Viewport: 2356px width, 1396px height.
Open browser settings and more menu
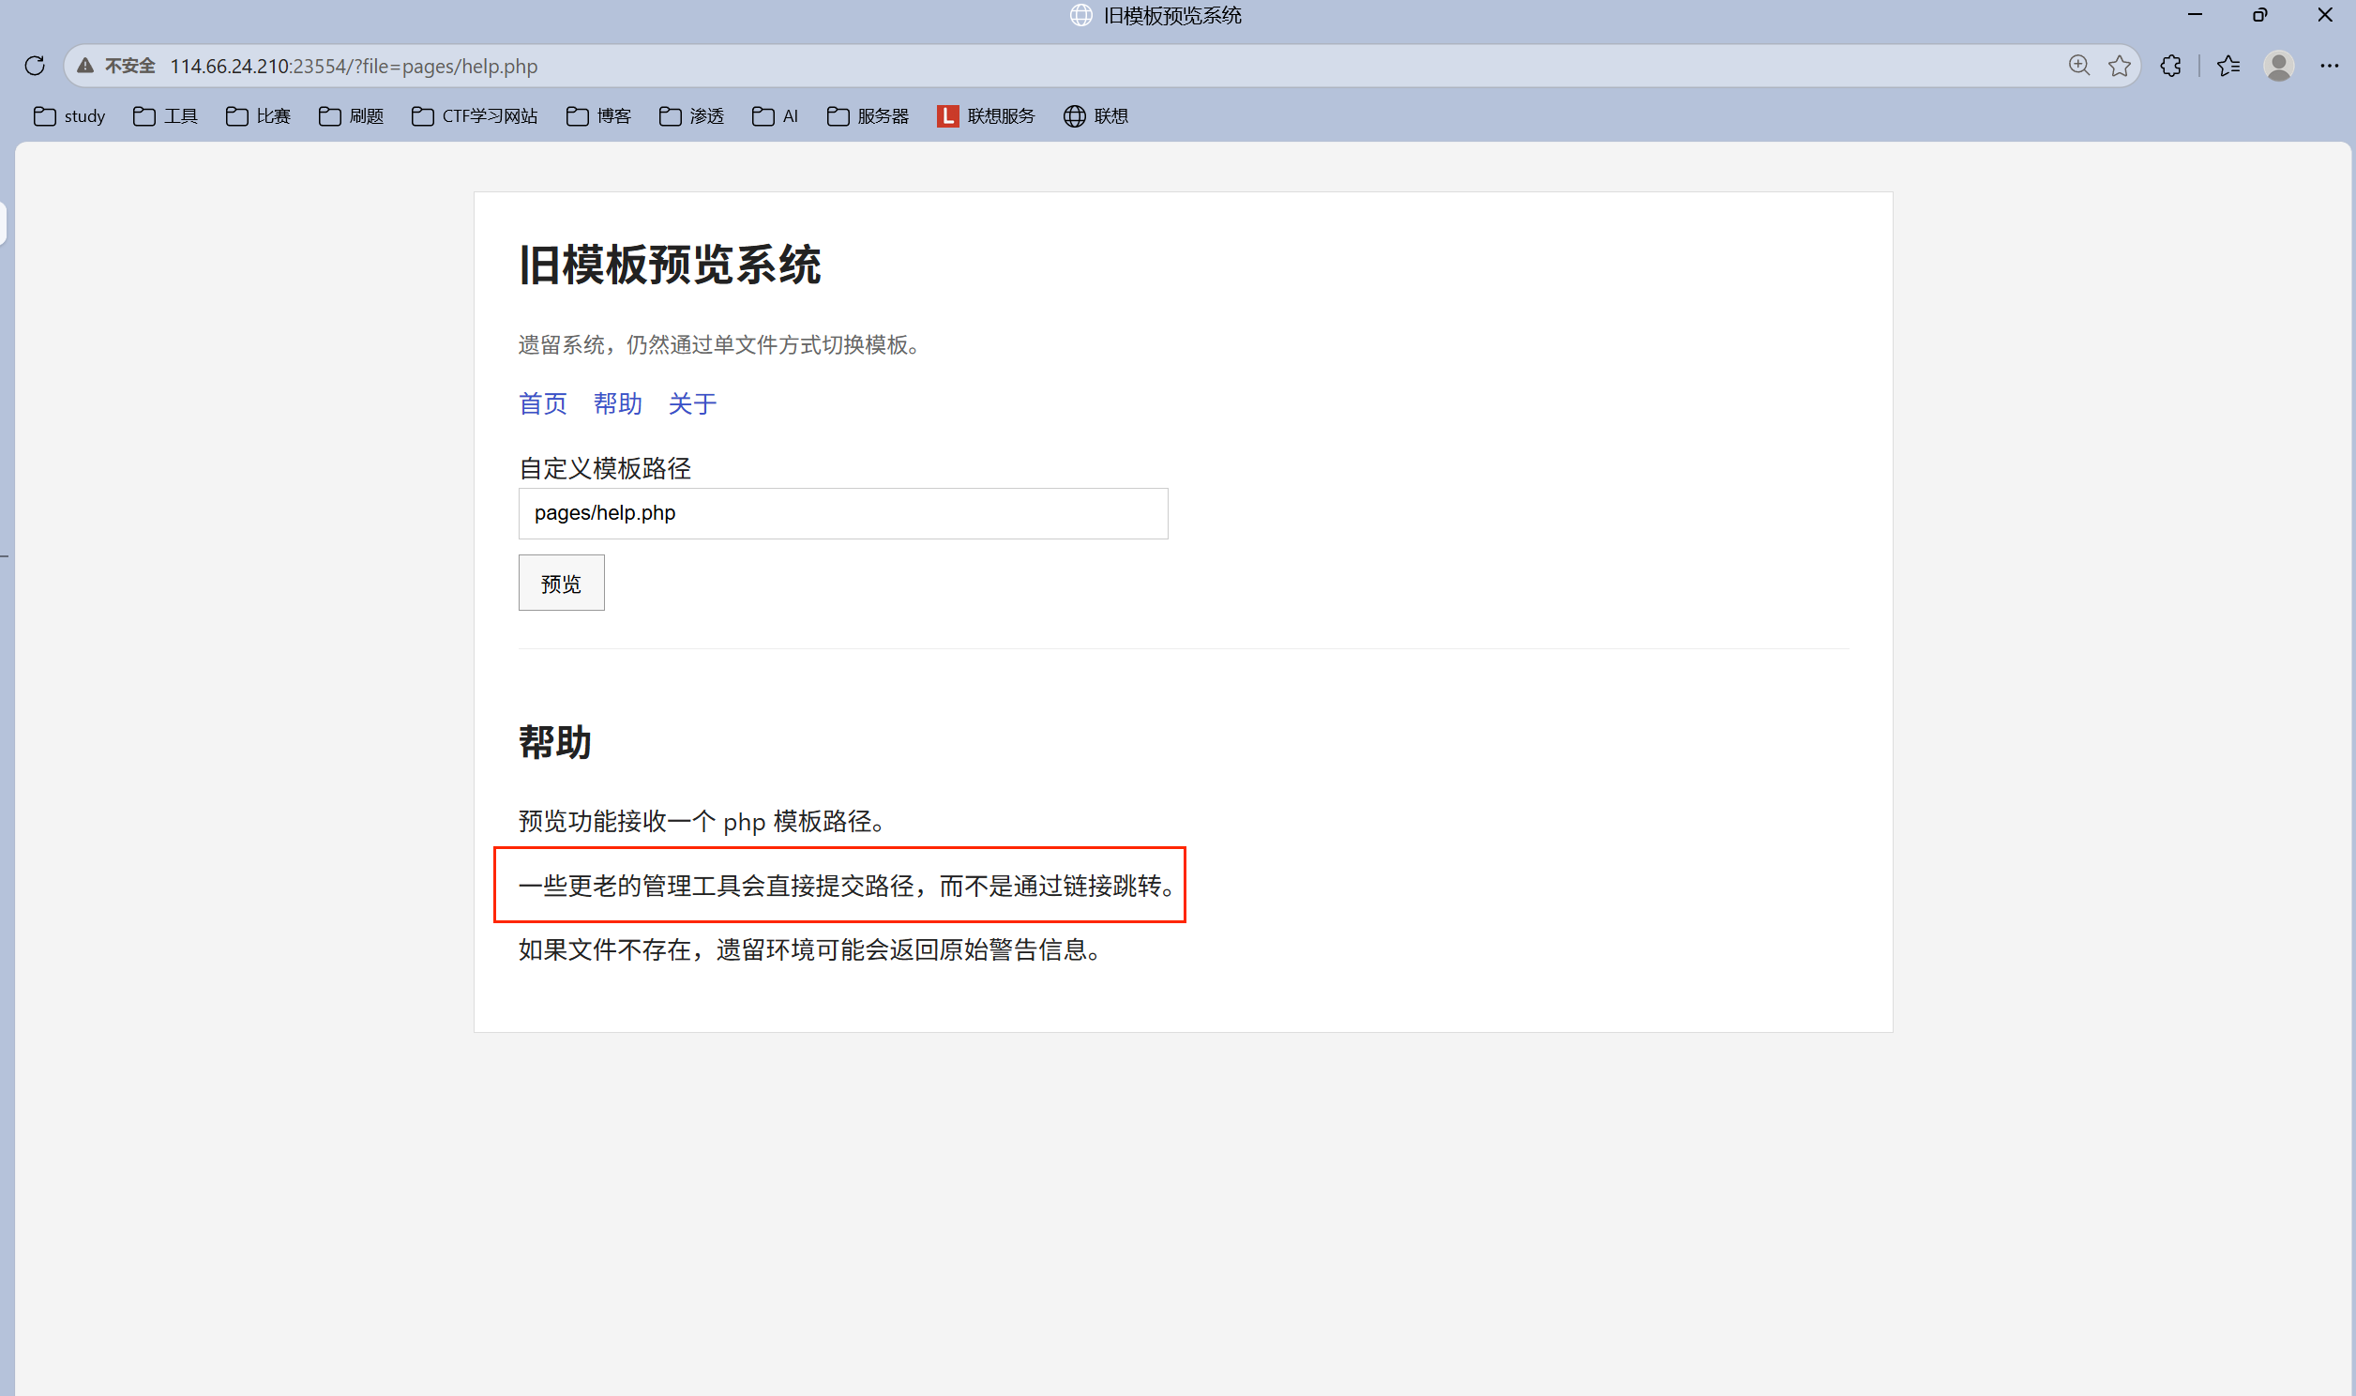point(2329,66)
